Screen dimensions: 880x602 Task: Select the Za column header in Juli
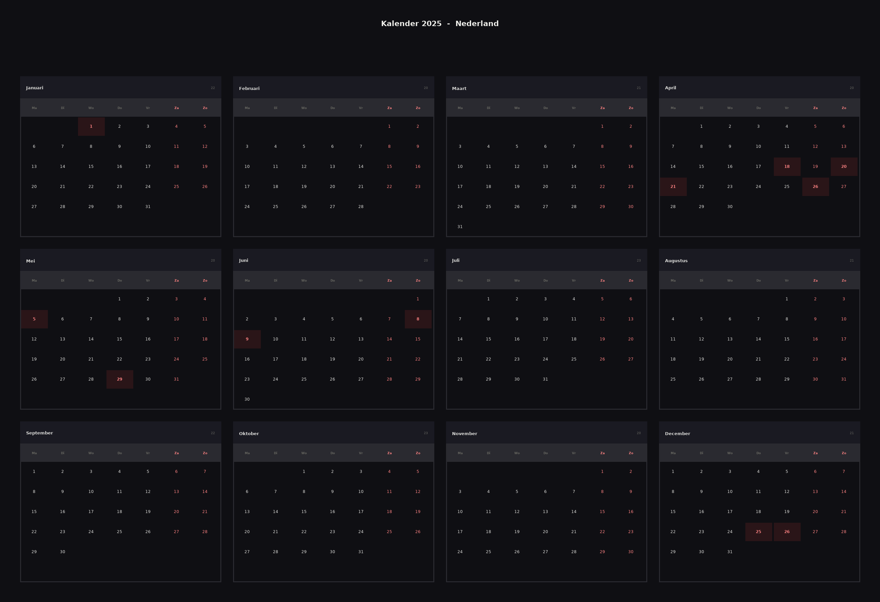[x=602, y=281]
